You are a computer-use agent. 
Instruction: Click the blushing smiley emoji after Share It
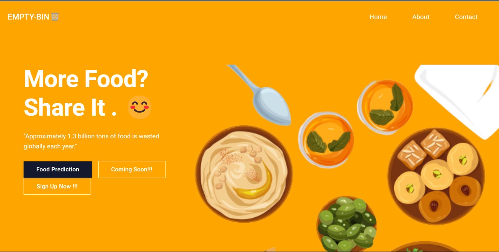pyautogui.click(x=140, y=107)
